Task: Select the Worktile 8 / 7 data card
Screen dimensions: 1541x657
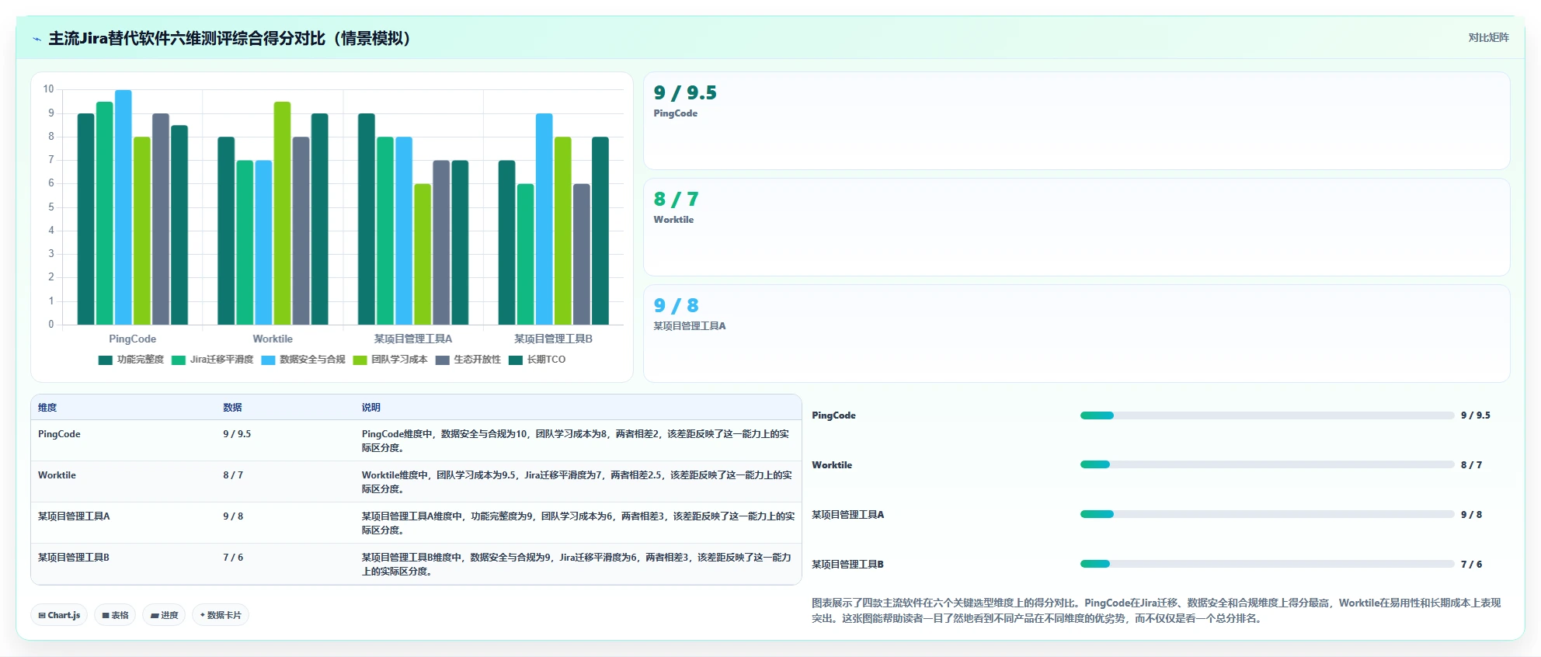Action: point(1077,228)
